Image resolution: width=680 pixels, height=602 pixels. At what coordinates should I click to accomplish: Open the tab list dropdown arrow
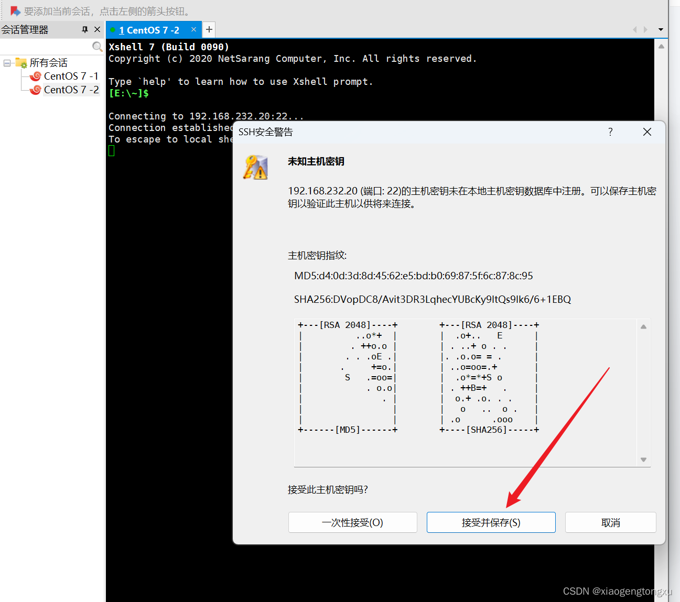pyautogui.click(x=661, y=29)
